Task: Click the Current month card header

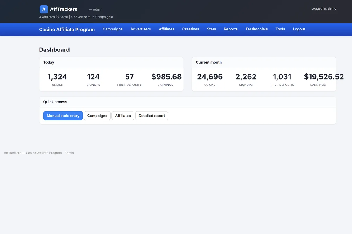Action: pos(264,63)
